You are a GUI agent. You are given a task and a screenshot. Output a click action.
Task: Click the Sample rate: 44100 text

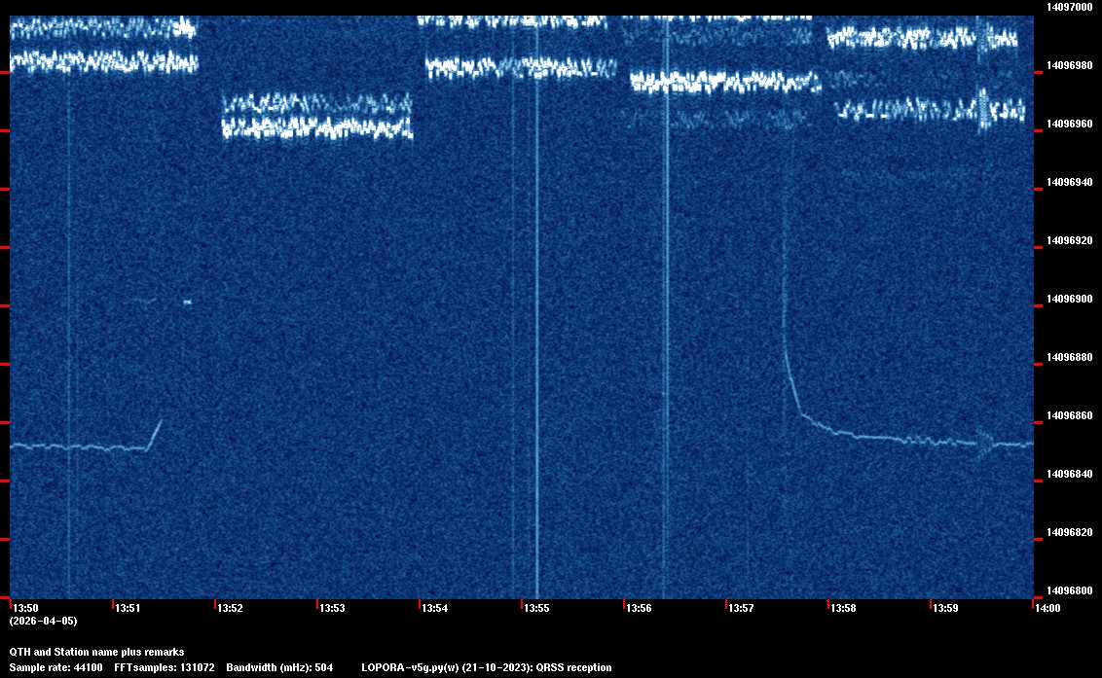coord(55,667)
